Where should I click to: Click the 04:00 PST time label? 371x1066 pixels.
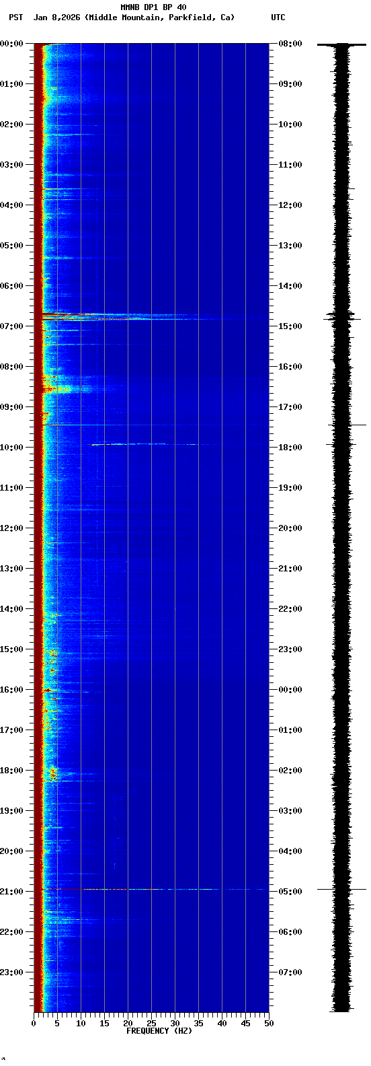tap(11, 205)
